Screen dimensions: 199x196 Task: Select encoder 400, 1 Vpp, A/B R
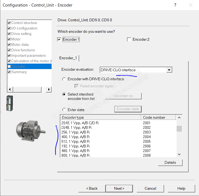(118, 137)
